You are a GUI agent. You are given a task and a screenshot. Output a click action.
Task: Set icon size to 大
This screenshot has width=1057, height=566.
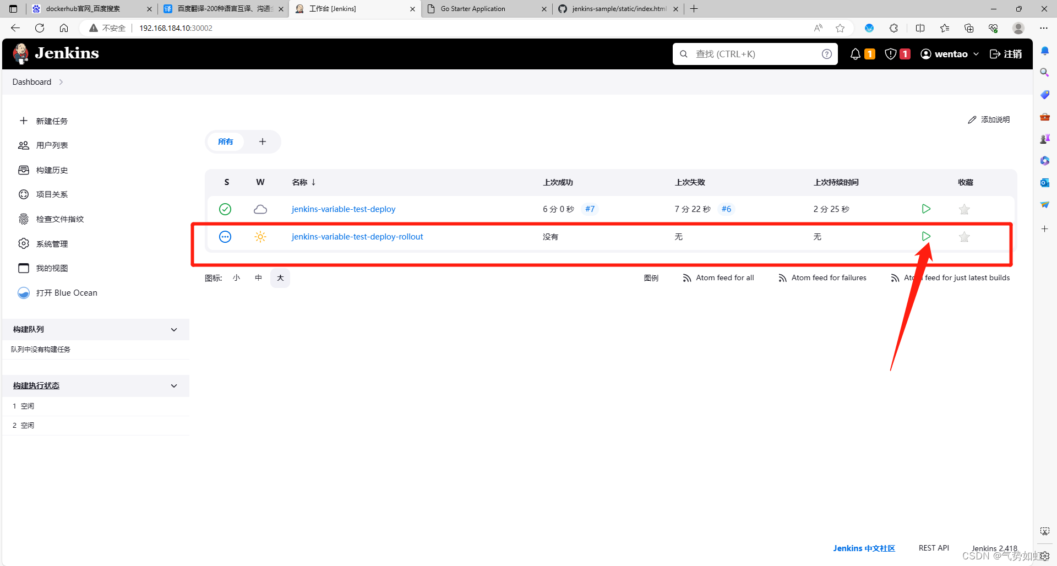click(280, 278)
